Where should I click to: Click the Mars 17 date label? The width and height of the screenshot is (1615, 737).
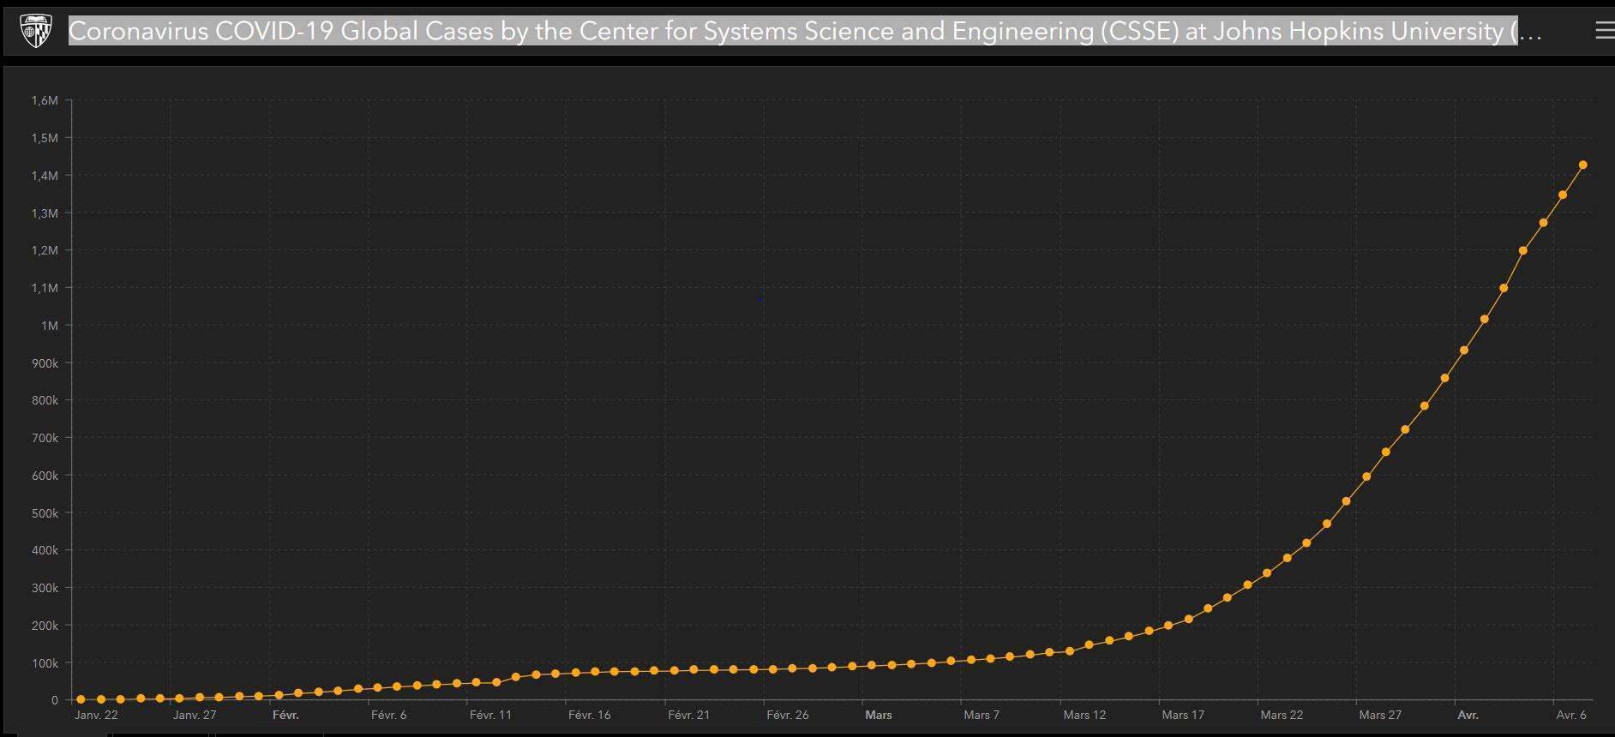(1183, 715)
